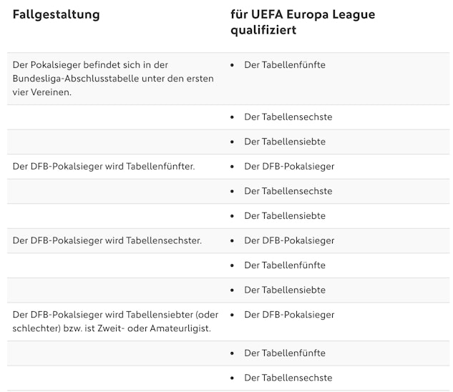Click "Der Tabellensiebte" just above the "wird Tabellenfünfter" row

point(284,142)
